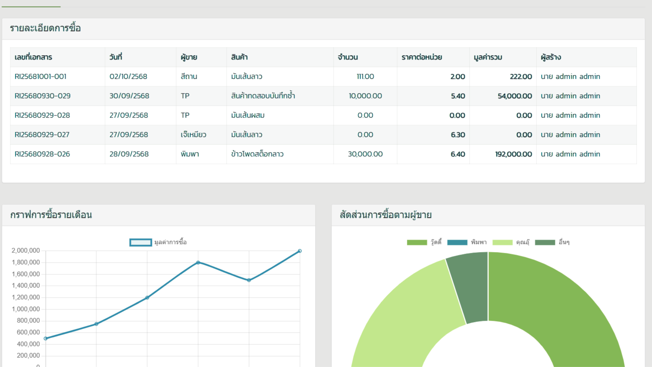Click document number RI25680929-027
The width and height of the screenshot is (652, 367).
(x=42, y=135)
